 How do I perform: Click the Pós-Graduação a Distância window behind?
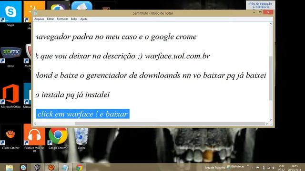tap(261, 5)
